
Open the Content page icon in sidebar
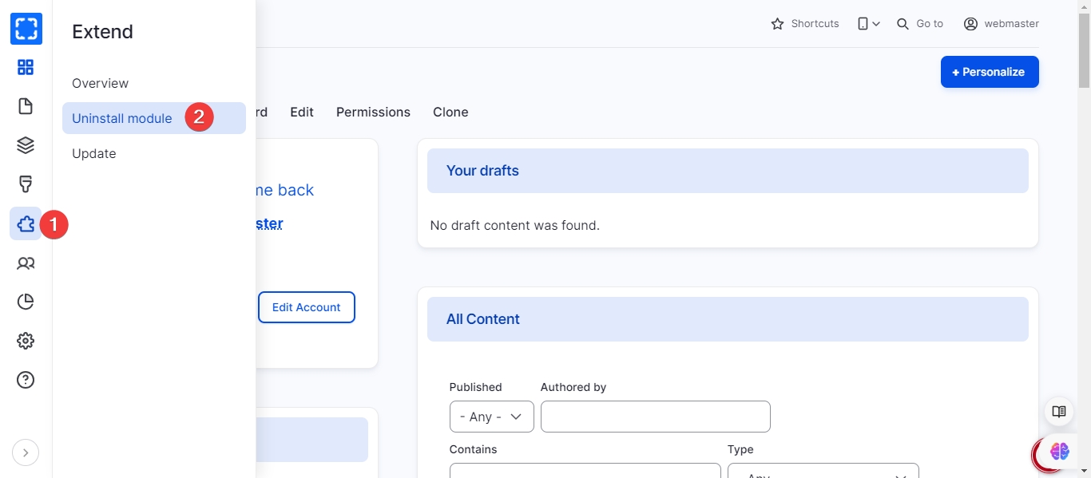pos(26,106)
